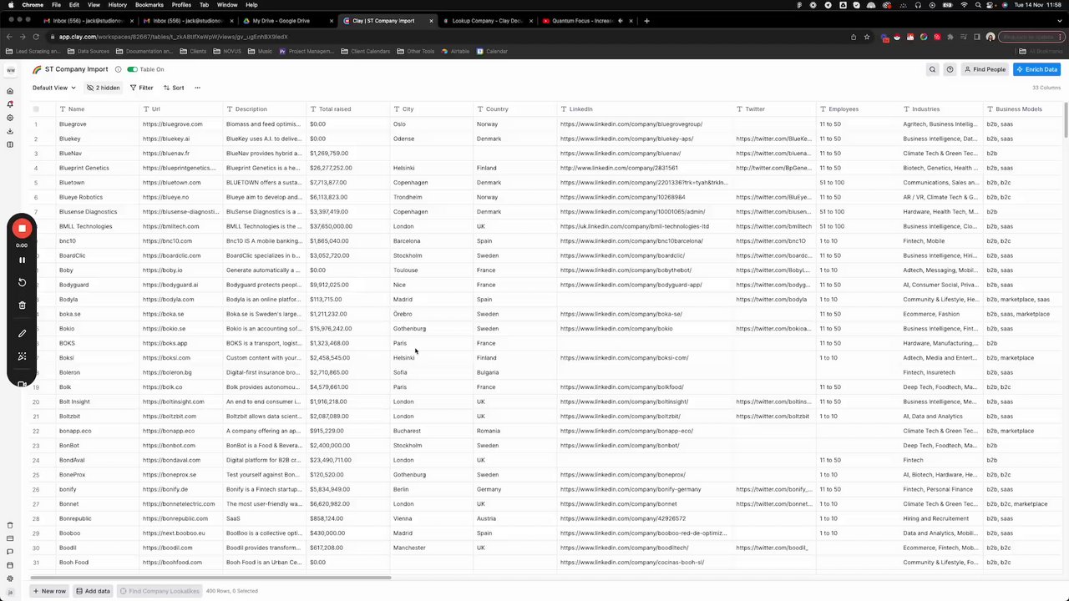Screen dimensions: 1069x601
Task: Open the Profiles menu in menu bar
Action: pyautogui.click(x=181, y=5)
